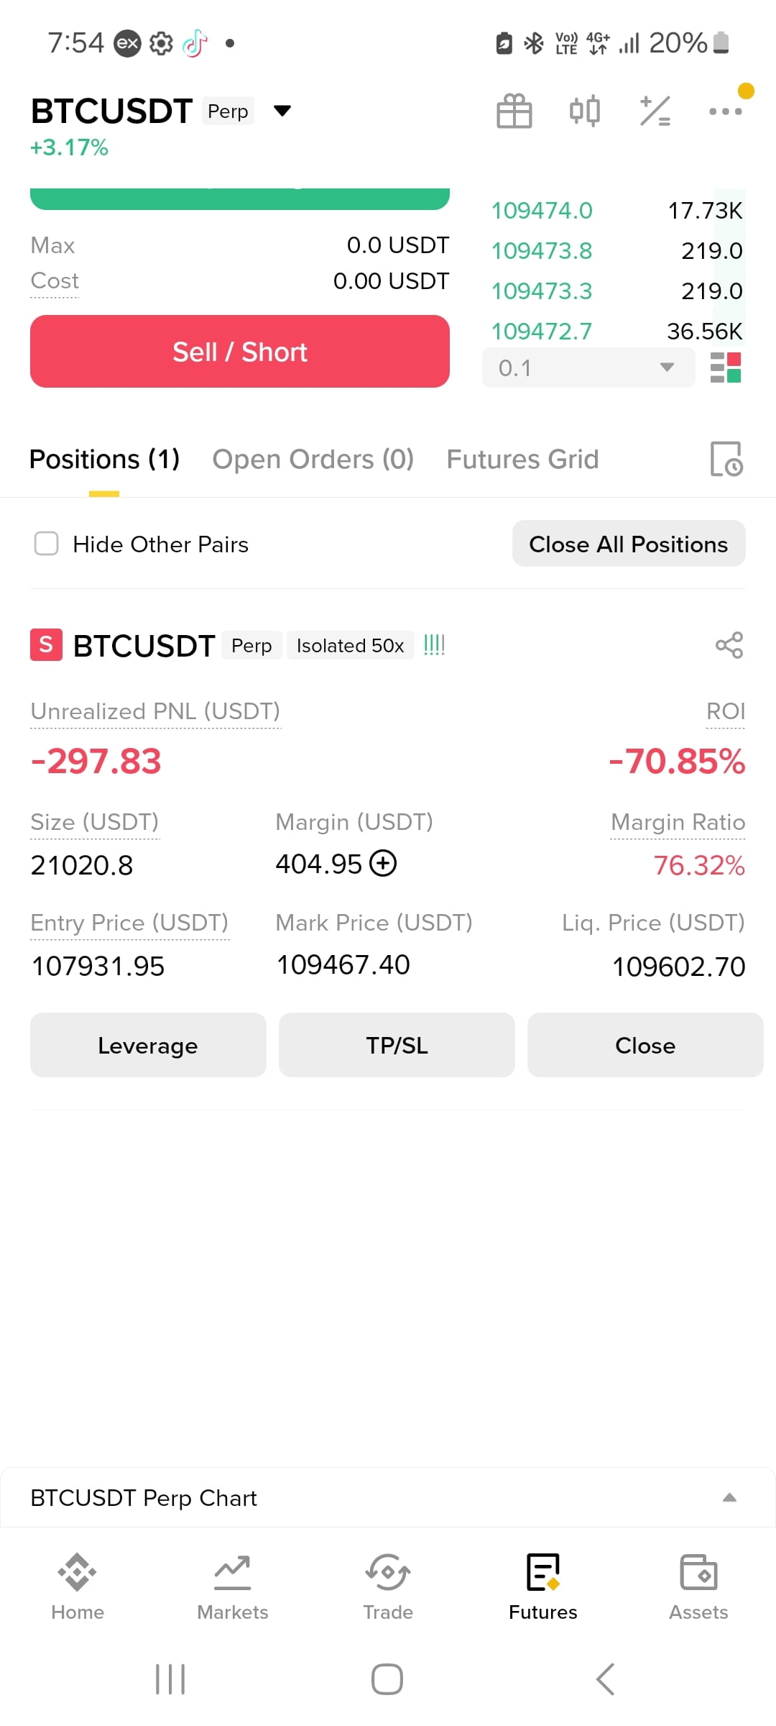Open the gift rewards icon

pyautogui.click(x=514, y=111)
